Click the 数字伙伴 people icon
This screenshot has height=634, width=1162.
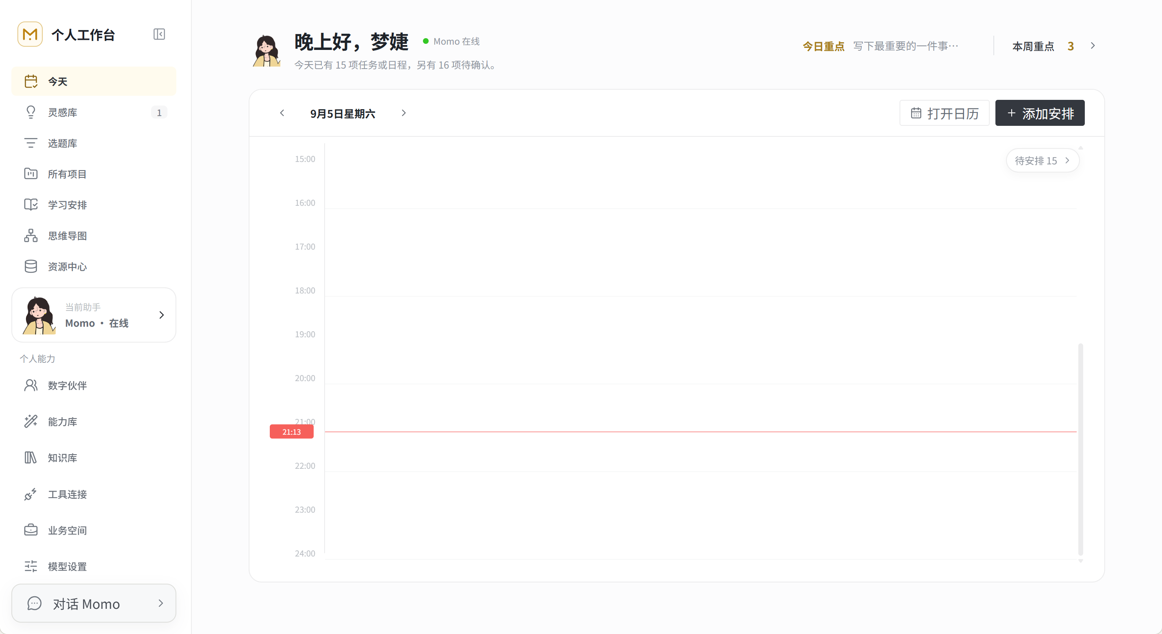point(30,385)
